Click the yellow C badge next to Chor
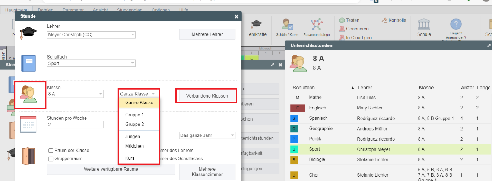Image resolution: width=492 pixels, height=181 pixels. [294, 175]
